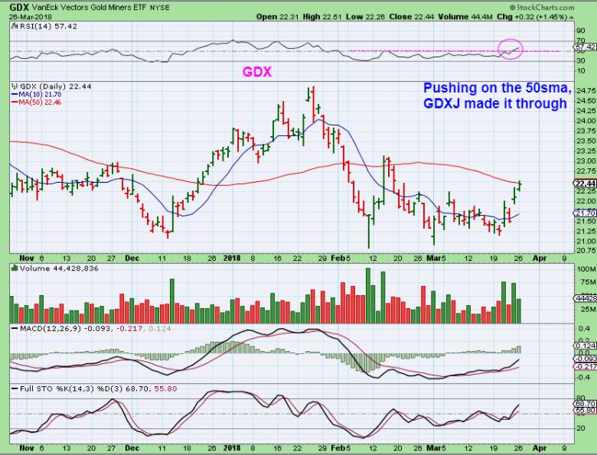This screenshot has width=597, height=455.
Task: Click the 'Pushing on the 50sma' annotation text
Action: tap(497, 87)
